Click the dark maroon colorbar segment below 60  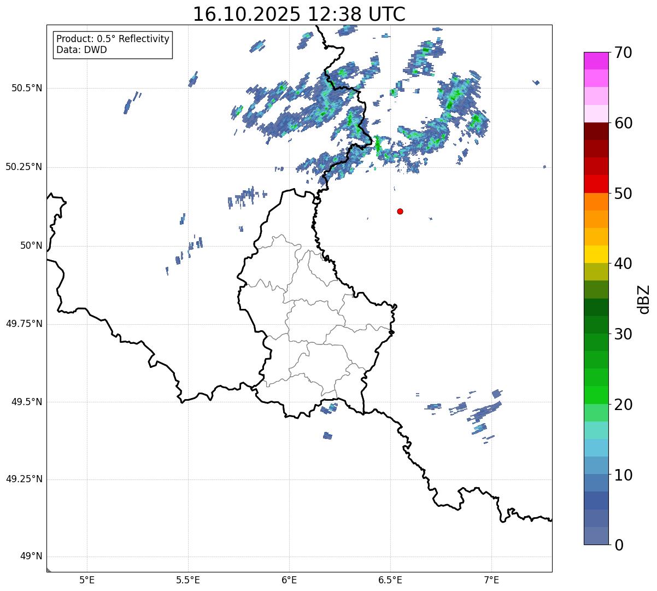(596, 131)
